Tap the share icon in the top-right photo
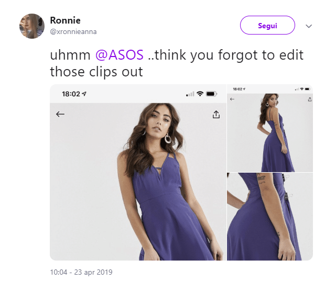The height and width of the screenshot is (282, 325). click(x=310, y=98)
